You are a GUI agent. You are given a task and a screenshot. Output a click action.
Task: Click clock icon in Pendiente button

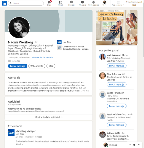[x=31, y=66]
